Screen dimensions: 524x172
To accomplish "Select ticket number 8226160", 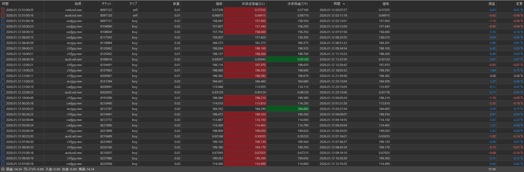I will click(x=106, y=147).
